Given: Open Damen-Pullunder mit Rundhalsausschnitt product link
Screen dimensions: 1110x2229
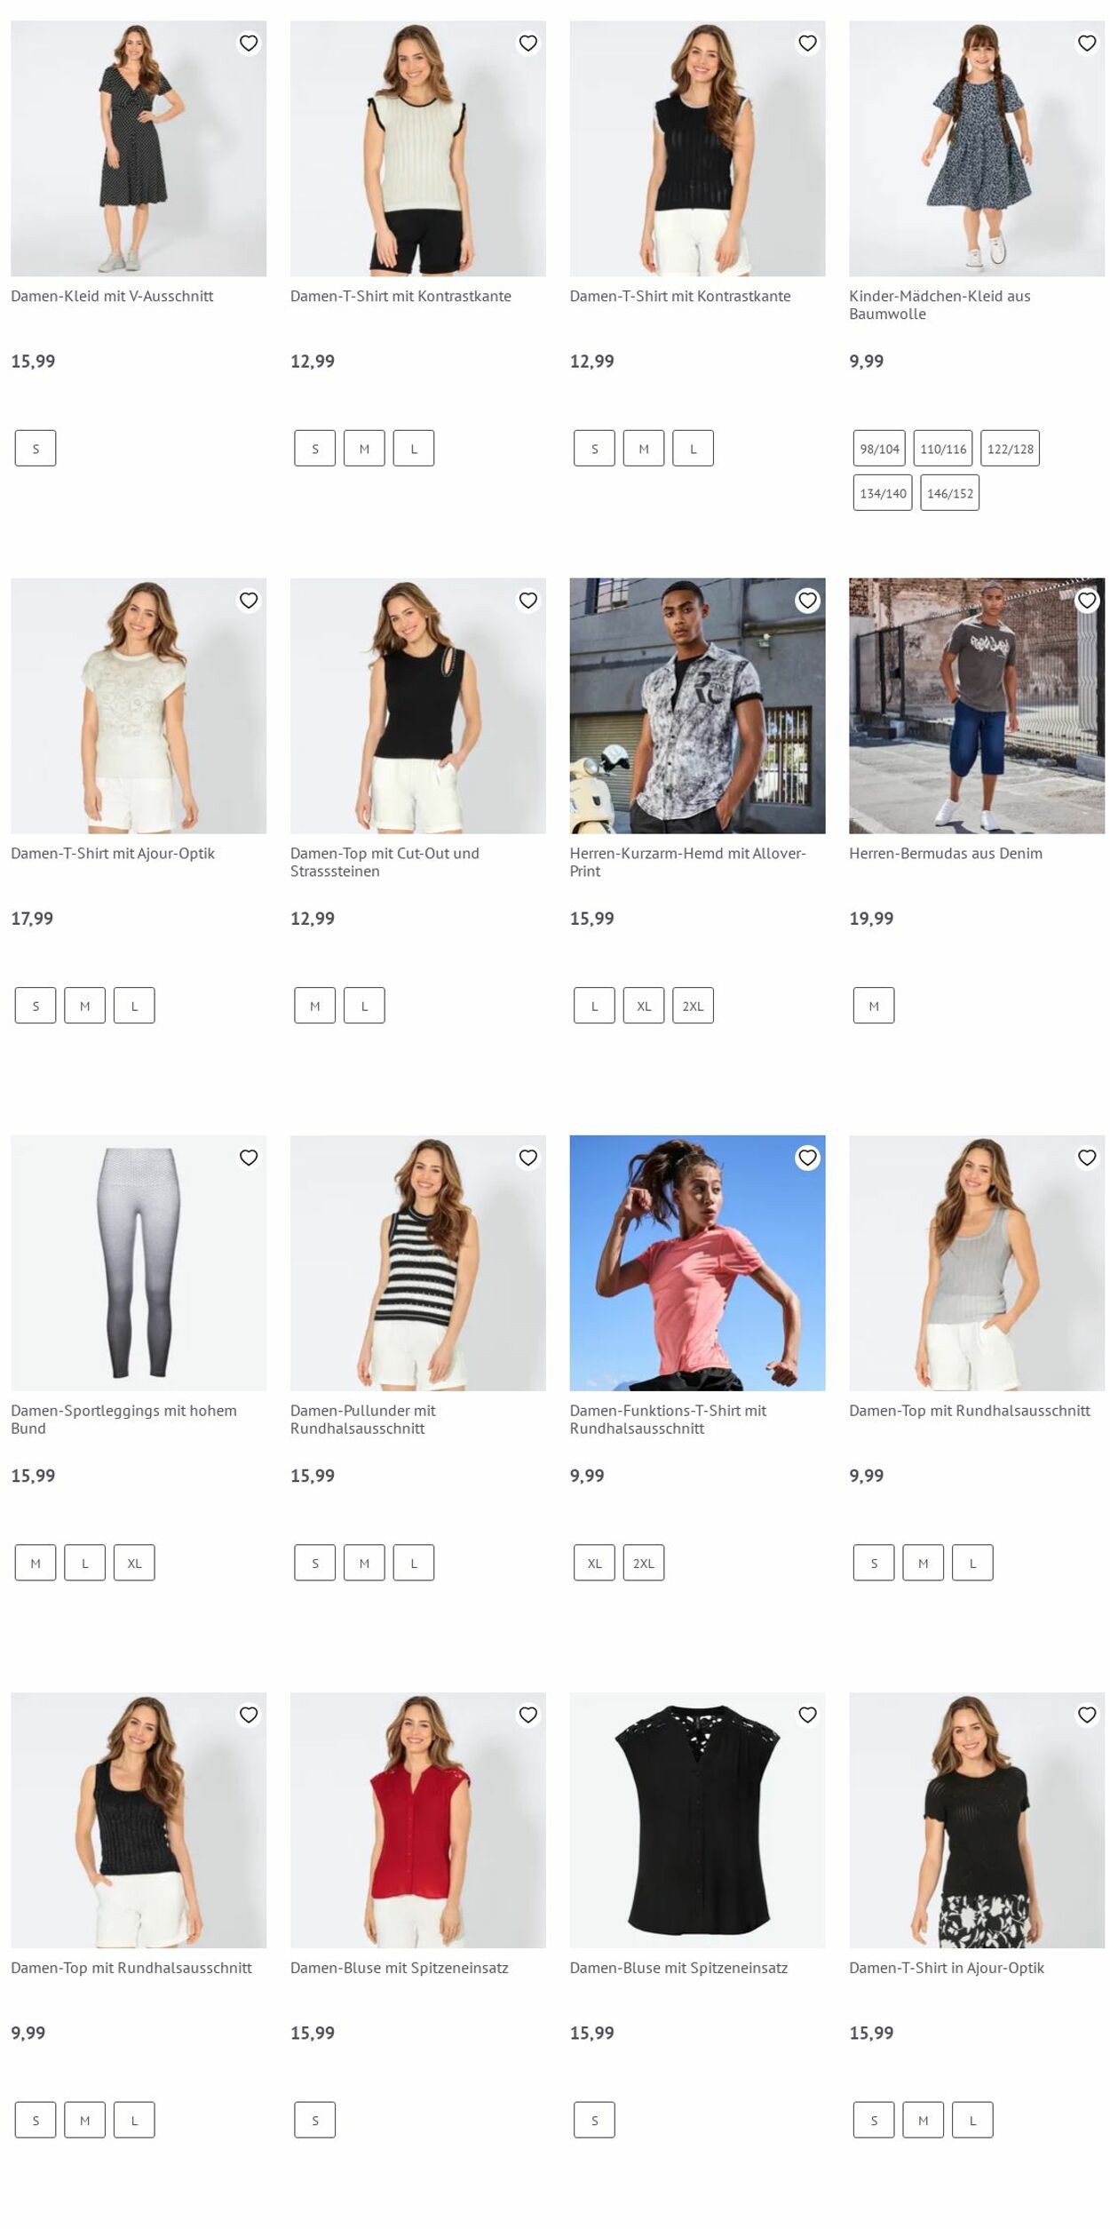Looking at the screenshot, I should point(363,1419).
